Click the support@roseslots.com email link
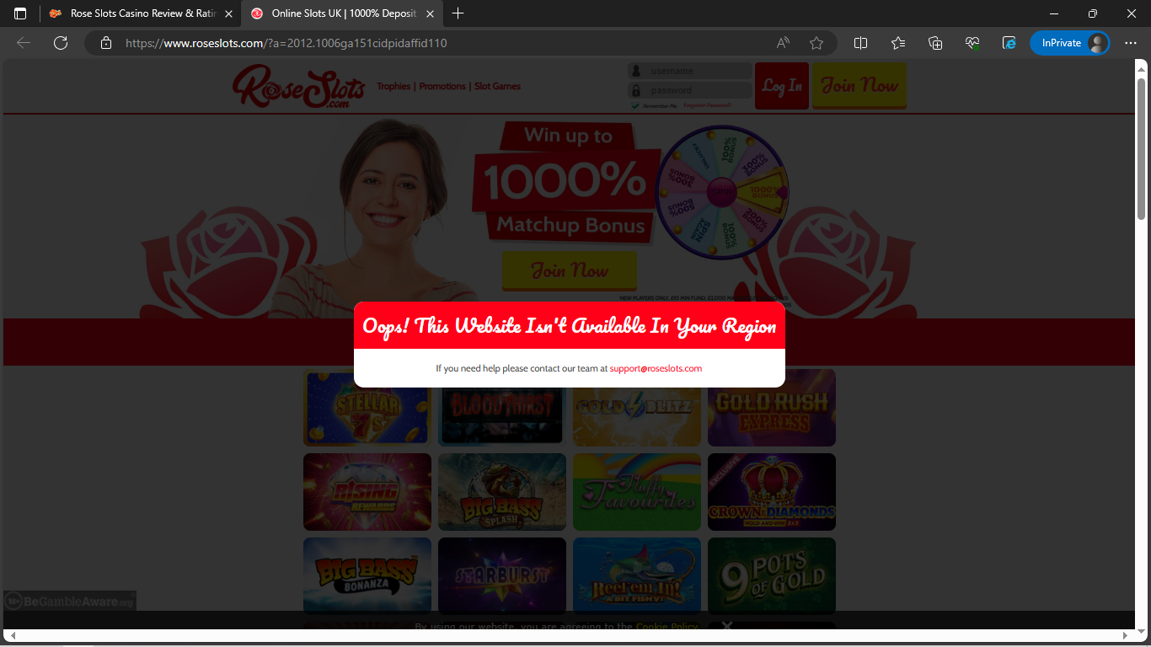 tap(656, 369)
